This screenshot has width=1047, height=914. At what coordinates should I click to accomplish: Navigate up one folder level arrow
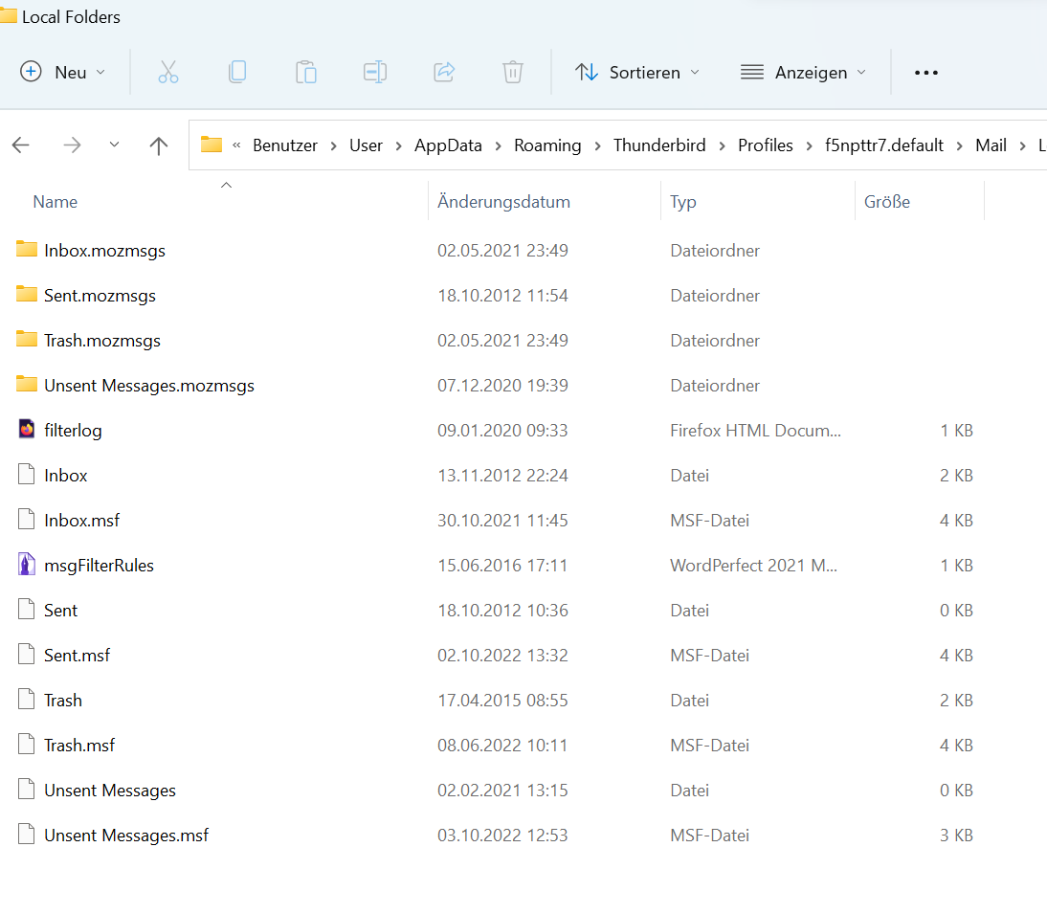pyautogui.click(x=159, y=145)
